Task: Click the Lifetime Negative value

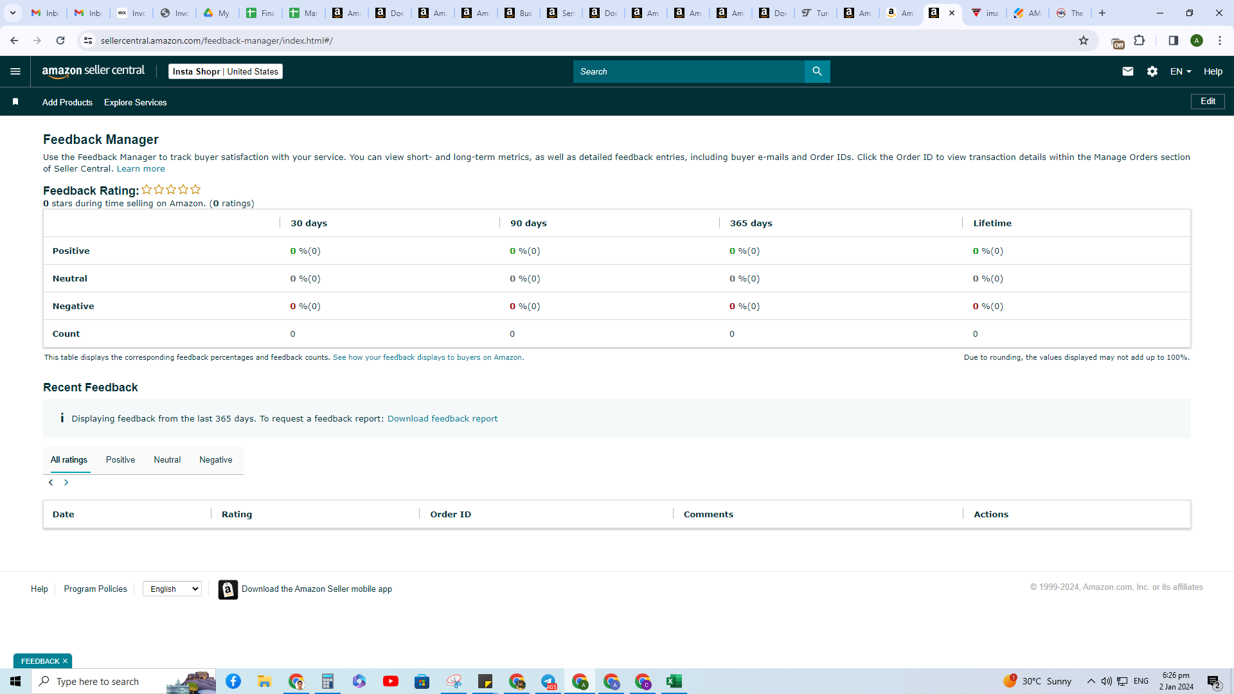Action: tap(987, 307)
